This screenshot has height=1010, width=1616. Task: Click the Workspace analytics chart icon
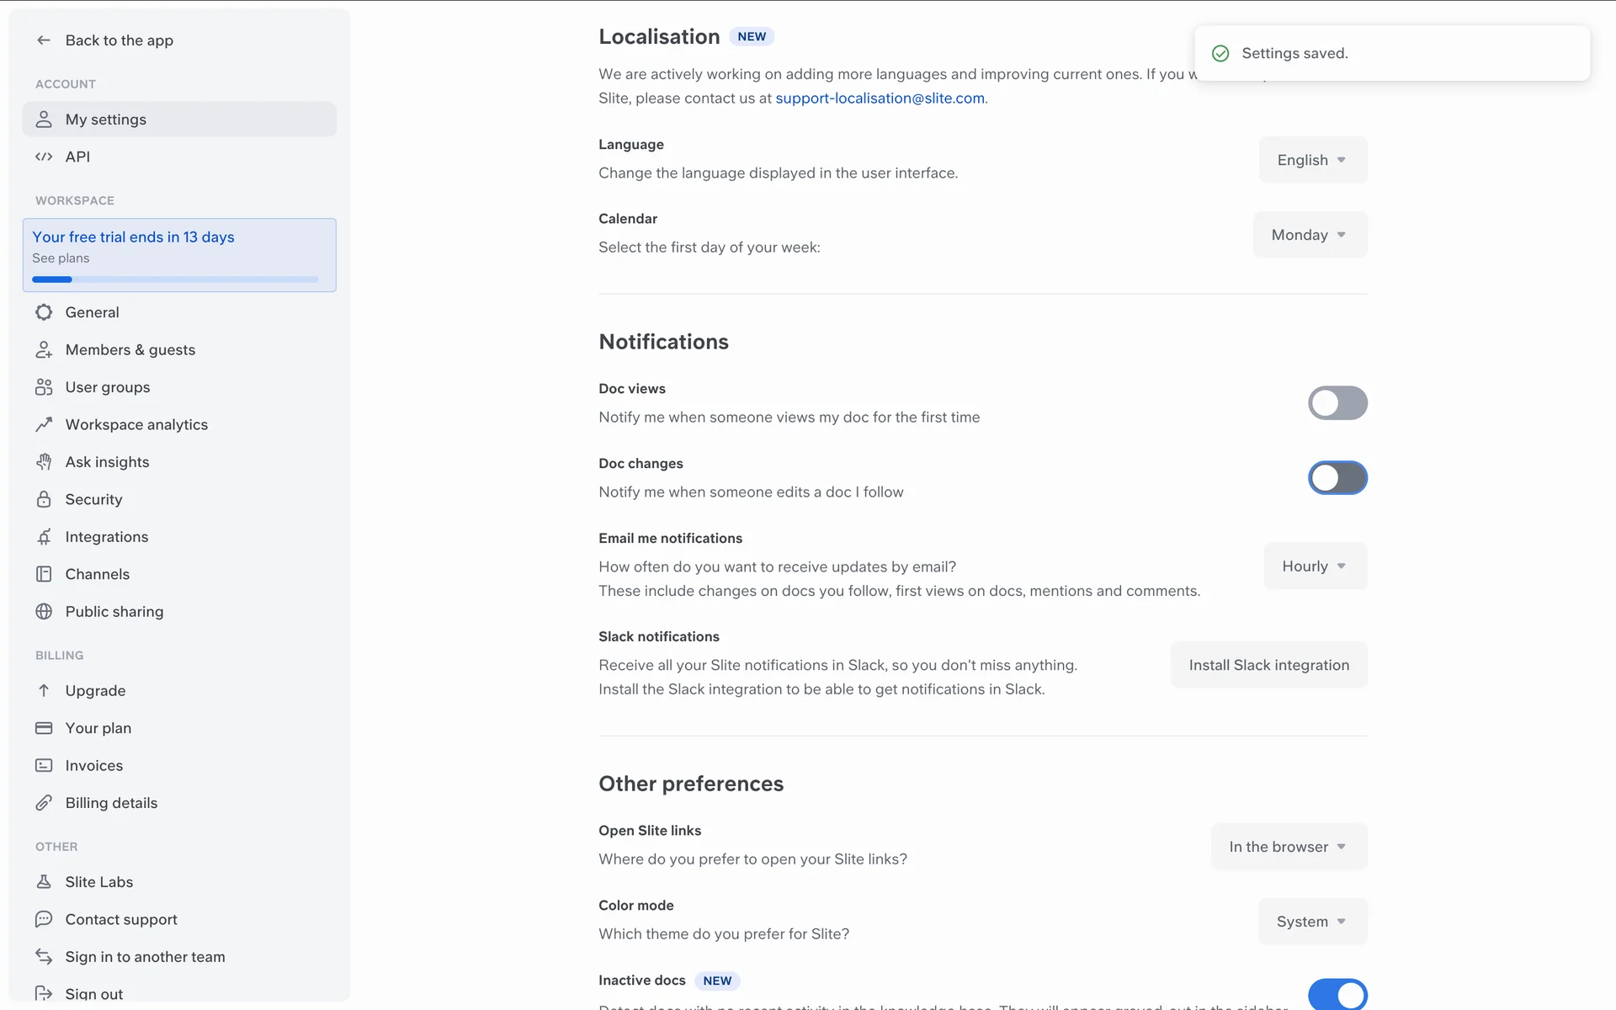(44, 425)
